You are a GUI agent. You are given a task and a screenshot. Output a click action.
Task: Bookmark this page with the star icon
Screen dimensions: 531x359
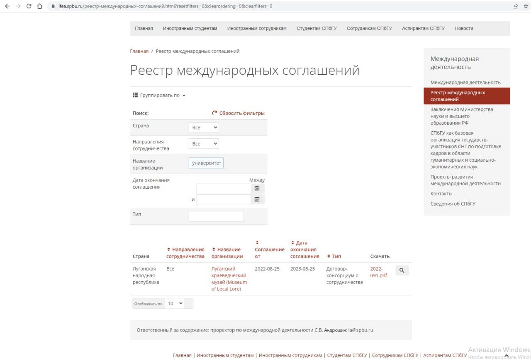[x=526, y=6]
